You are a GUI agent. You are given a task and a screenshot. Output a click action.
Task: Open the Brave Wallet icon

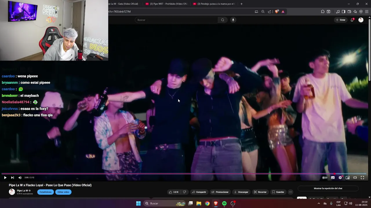coord(349,12)
